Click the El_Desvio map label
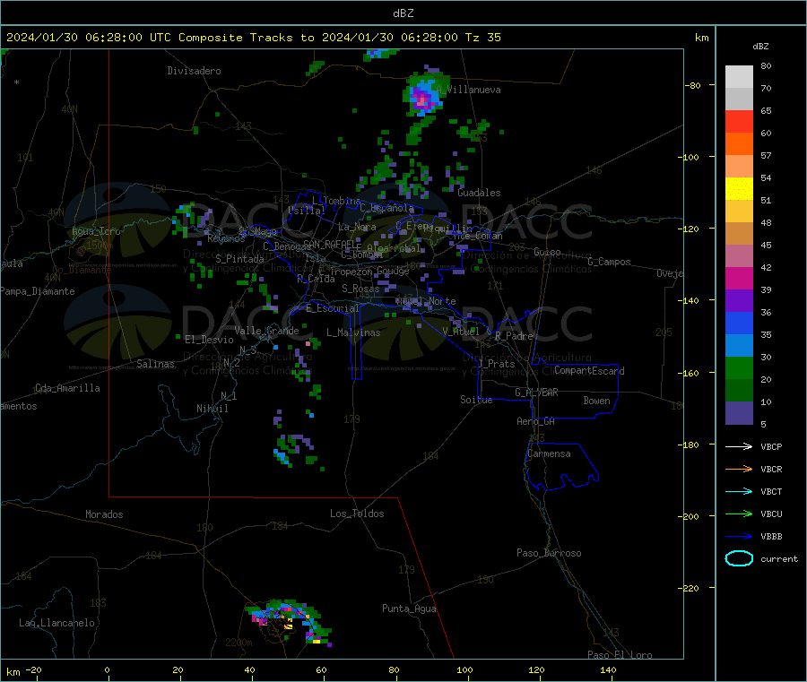 click(210, 340)
